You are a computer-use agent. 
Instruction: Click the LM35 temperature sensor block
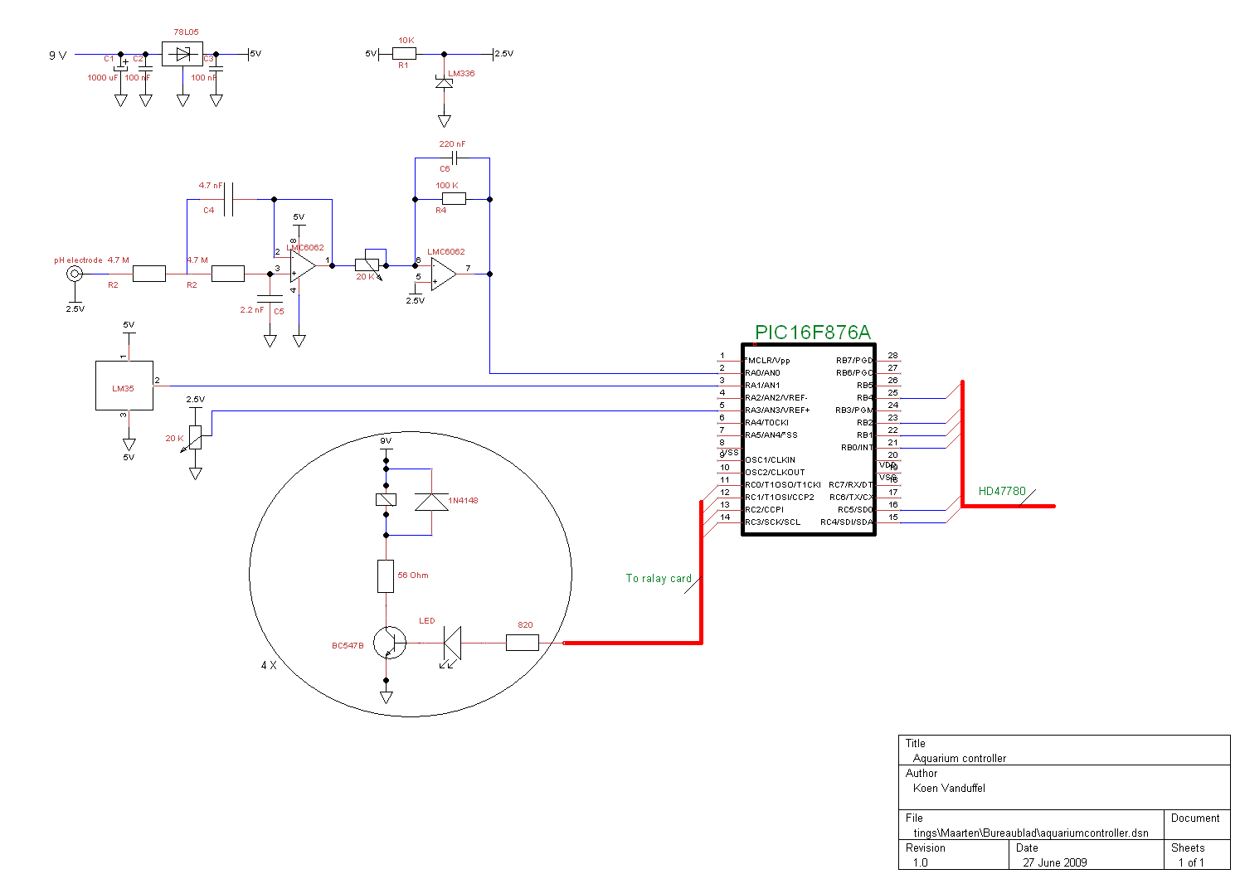point(124,386)
